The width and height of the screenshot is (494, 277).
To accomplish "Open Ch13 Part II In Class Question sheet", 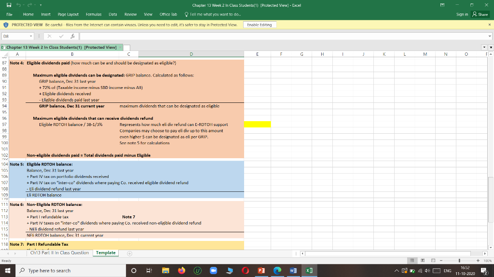I will point(59,253).
